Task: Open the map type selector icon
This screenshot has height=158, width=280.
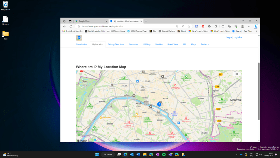Action: point(237,74)
